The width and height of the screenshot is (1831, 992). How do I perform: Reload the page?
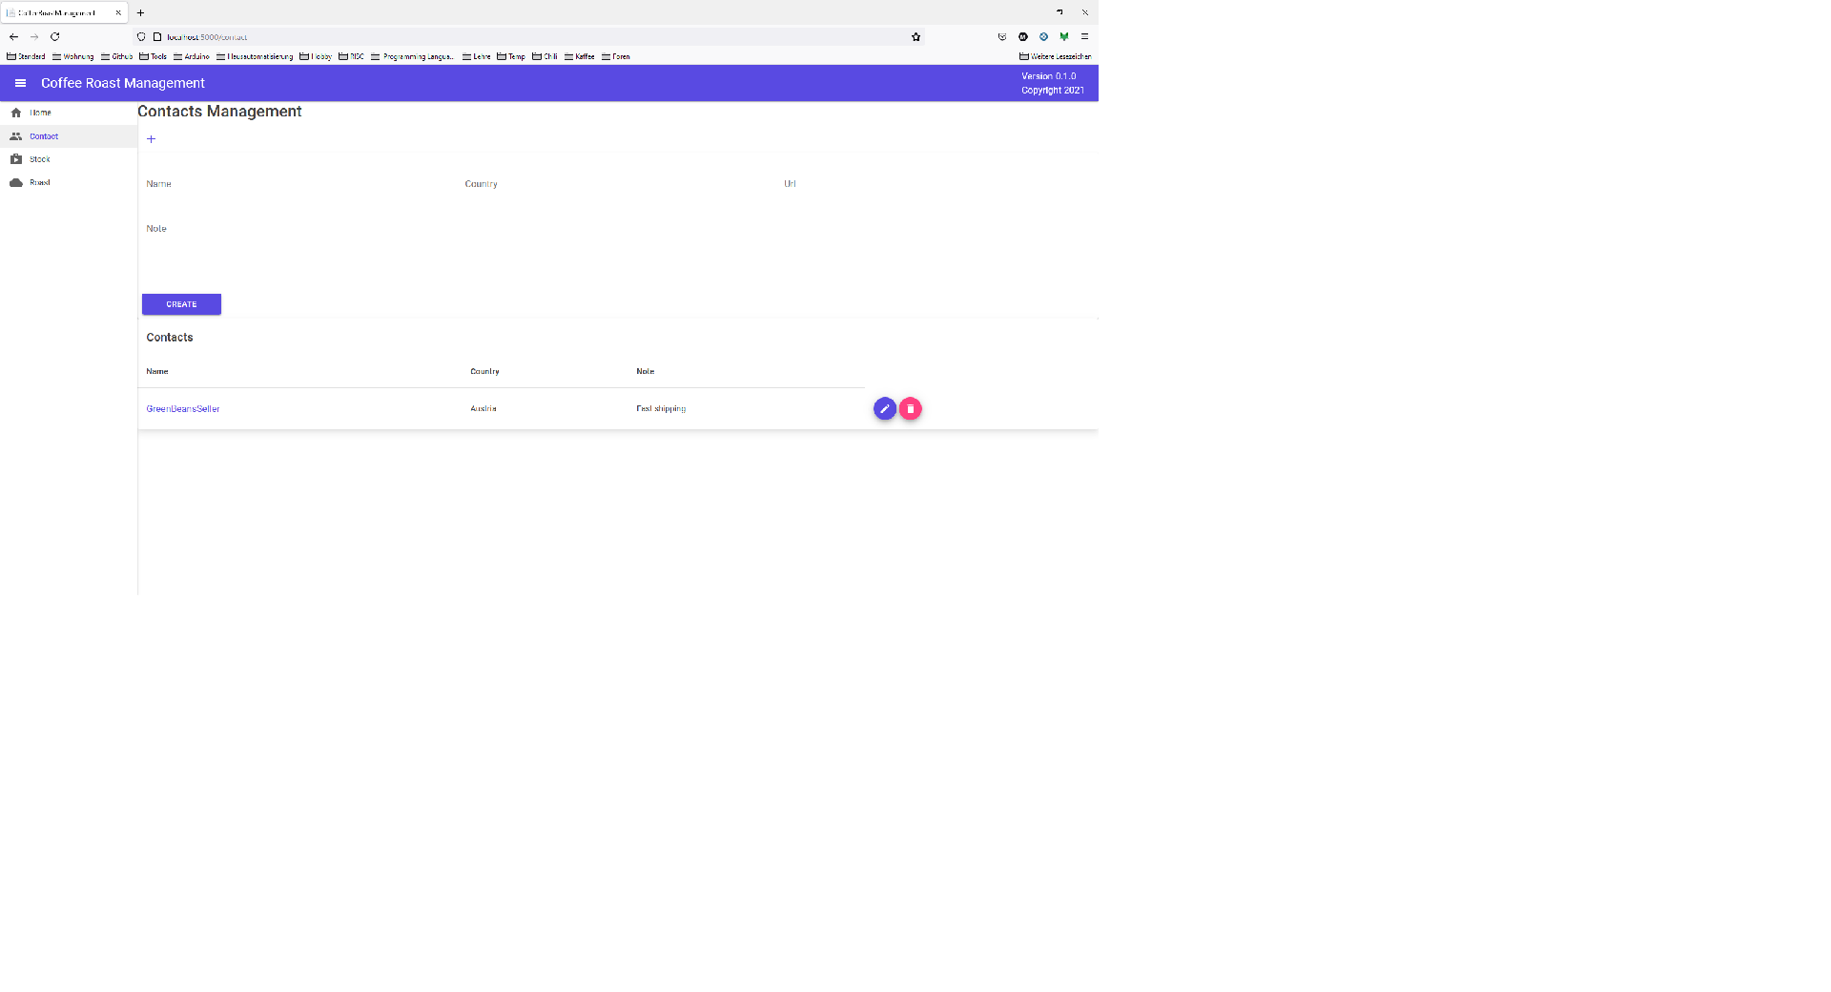coord(55,37)
